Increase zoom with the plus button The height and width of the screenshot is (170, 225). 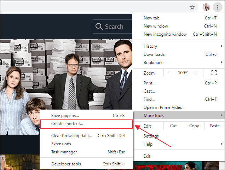[196, 73]
